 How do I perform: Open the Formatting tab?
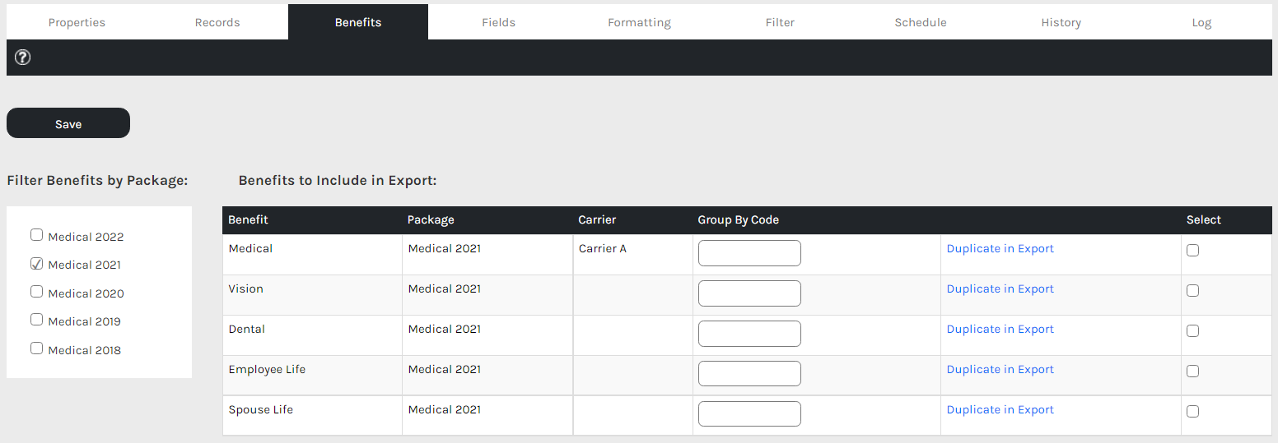point(639,22)
